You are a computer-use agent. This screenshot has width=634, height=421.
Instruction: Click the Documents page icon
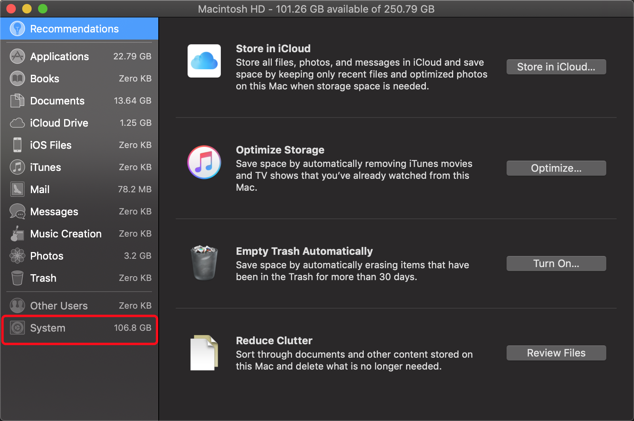17,101
